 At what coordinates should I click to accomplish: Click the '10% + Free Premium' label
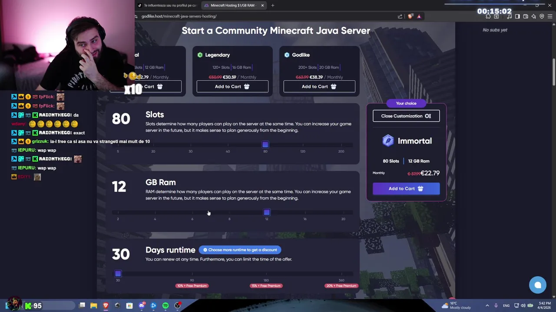click(192, 286)
